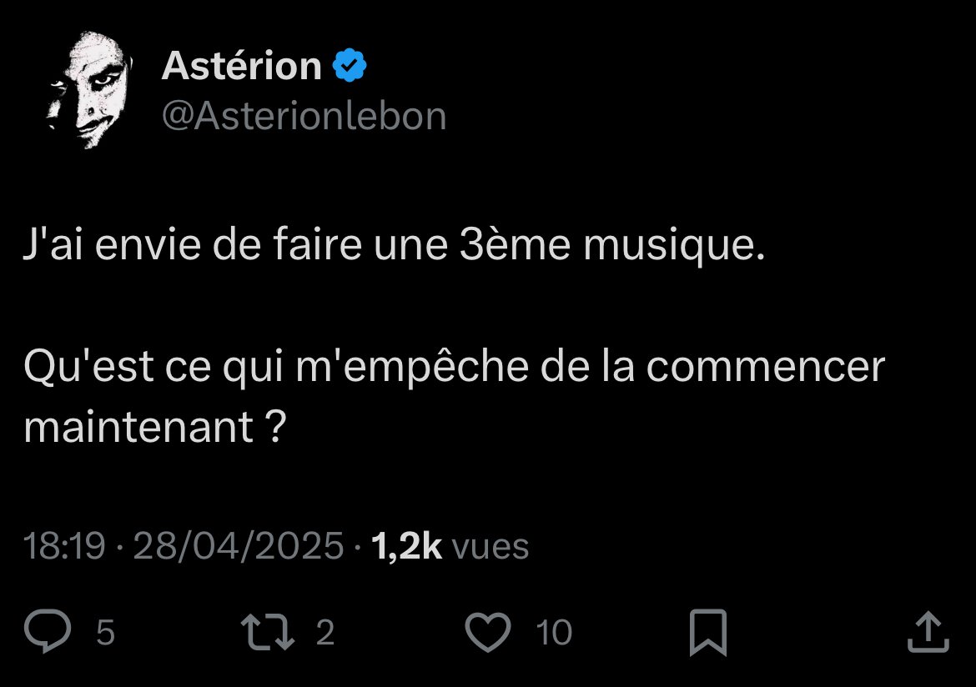Click the word "commencer" in the tweet
The width and height of the screenshot is (976, 687).
click(765, 368)
